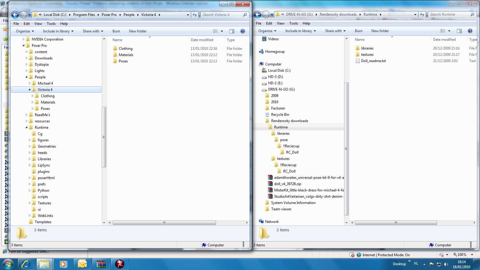Open Tools menu in Victoria 4 window
This screenshot has height=270, width=480.
coord(51,24)
